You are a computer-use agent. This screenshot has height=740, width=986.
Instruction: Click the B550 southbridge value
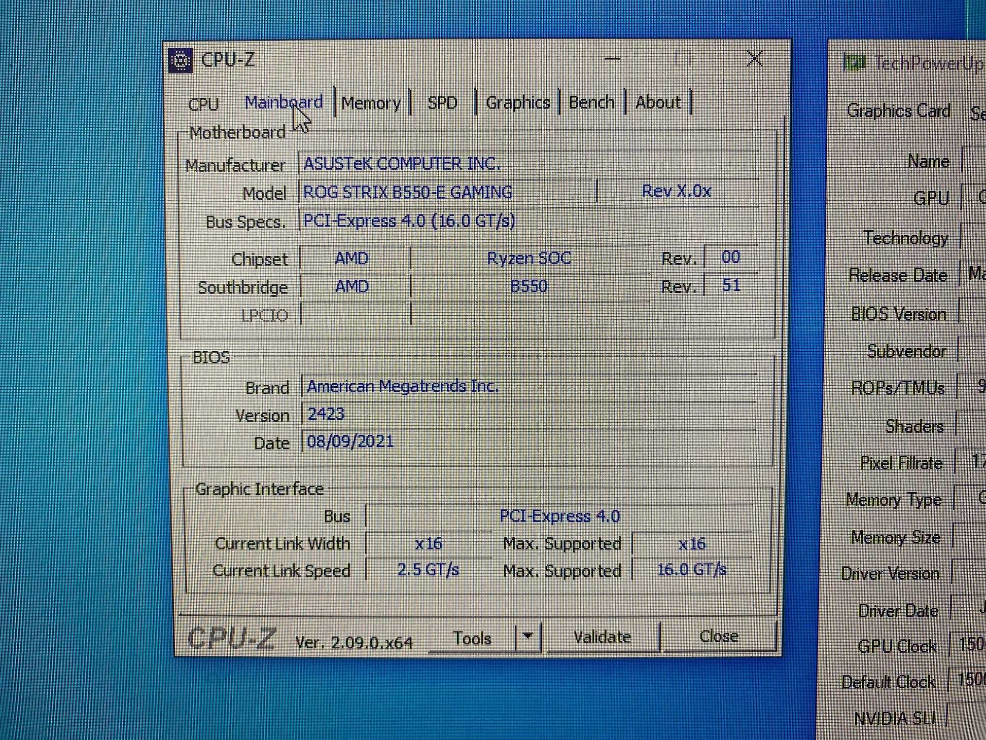point(529,286)
